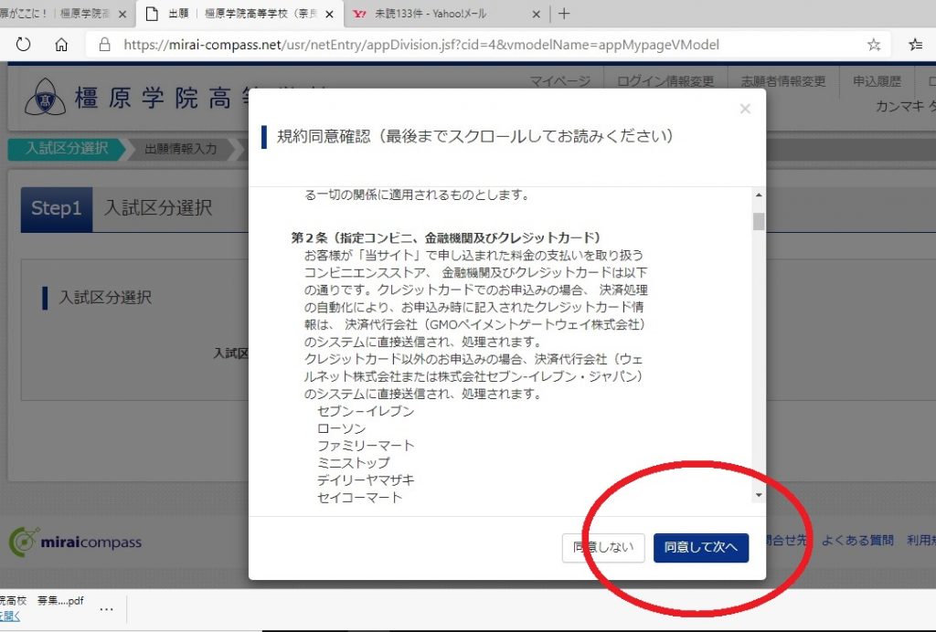The height and width of the screenshot is (632, 936).
Task: Click the 橿原学院高等学校 school emblem logo
Action: tap(46, 97)
